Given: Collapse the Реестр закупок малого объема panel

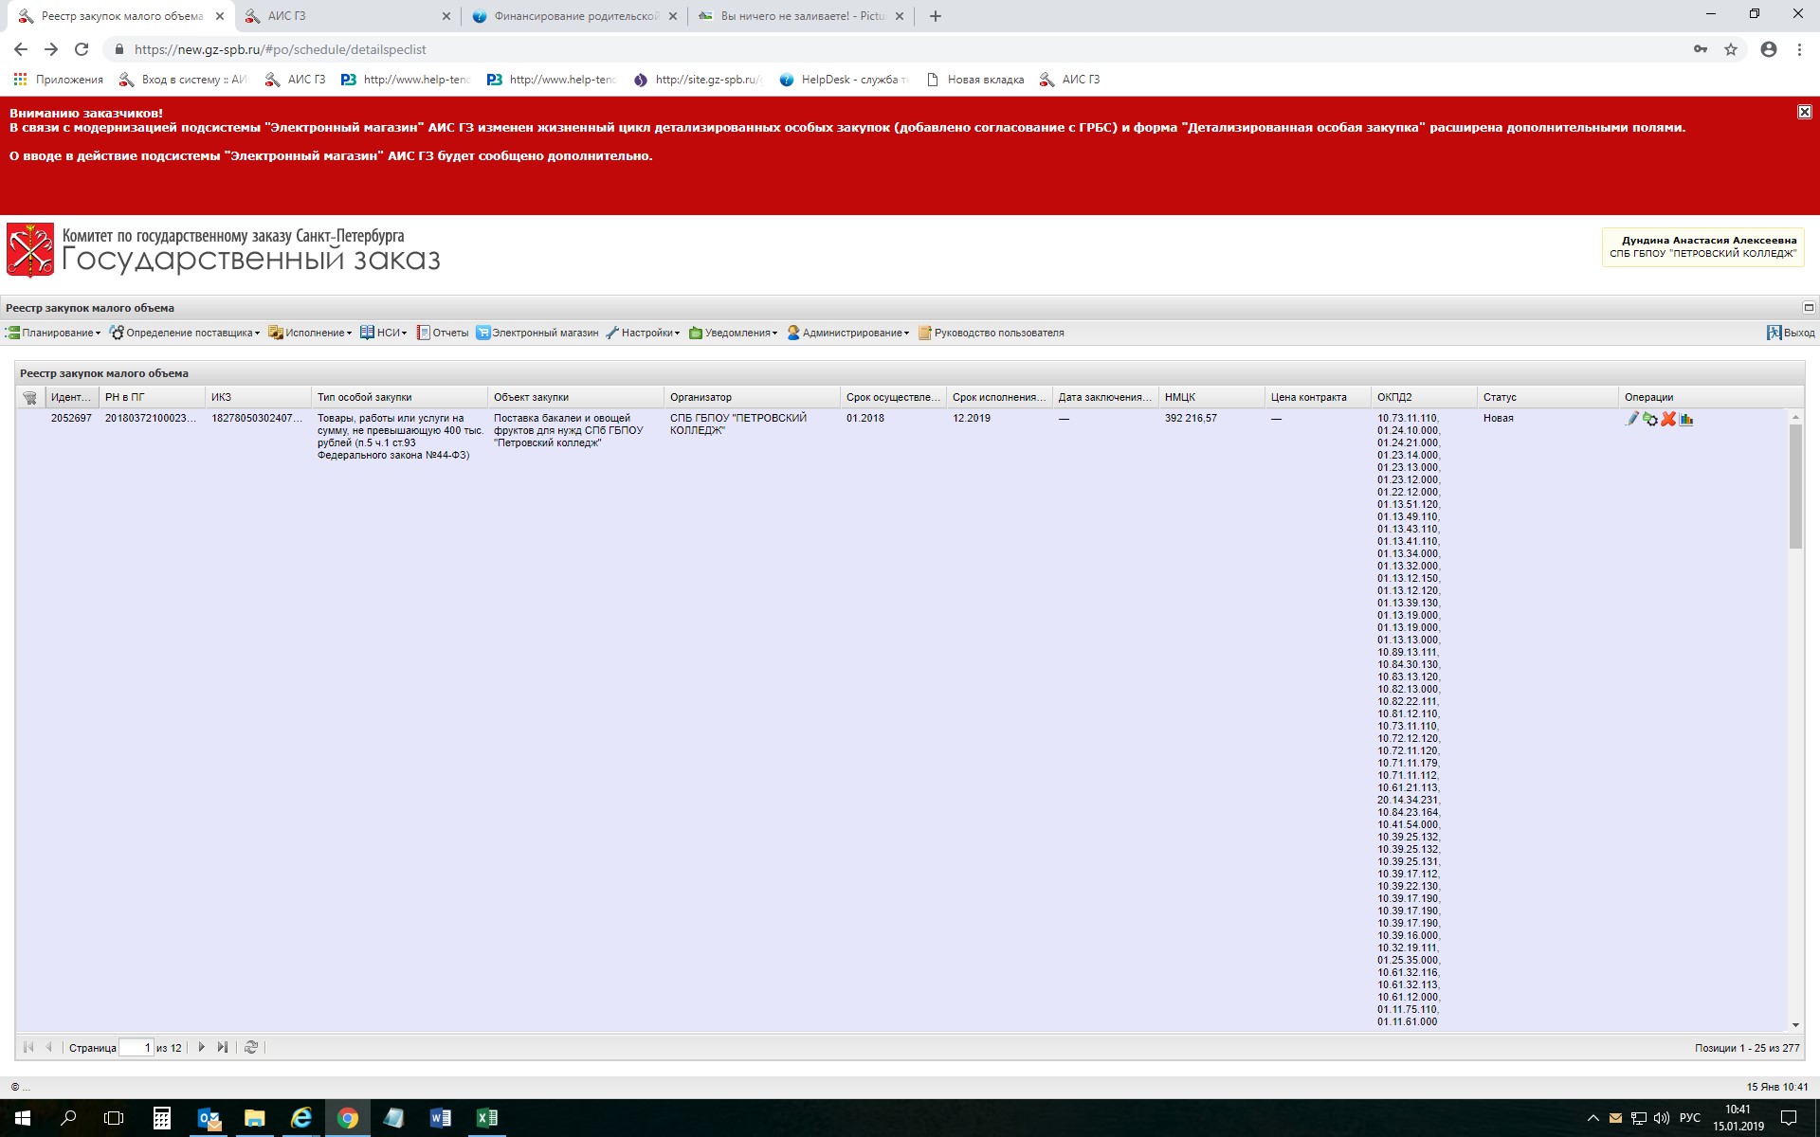Looking at the screenshot, I should pos(1808,307).
